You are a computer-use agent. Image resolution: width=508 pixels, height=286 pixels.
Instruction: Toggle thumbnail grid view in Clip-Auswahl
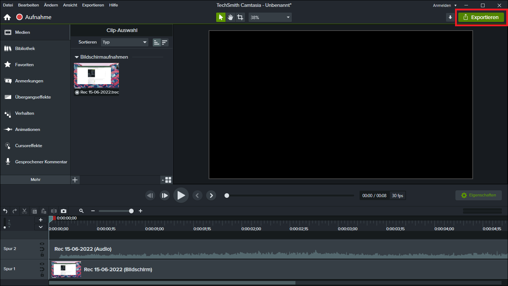168,180
